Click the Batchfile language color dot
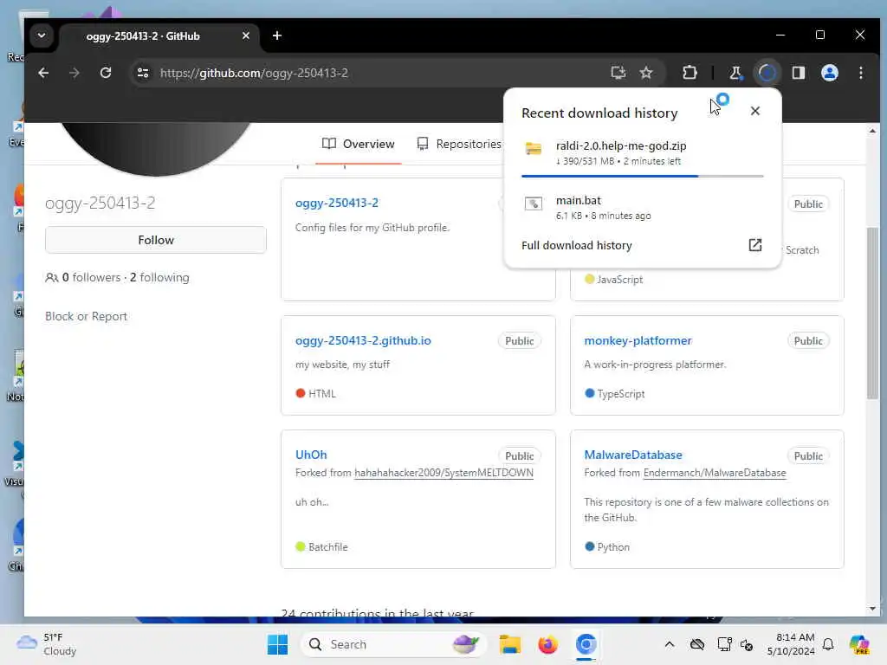887x665 pixels. click(x=301, y=546)
